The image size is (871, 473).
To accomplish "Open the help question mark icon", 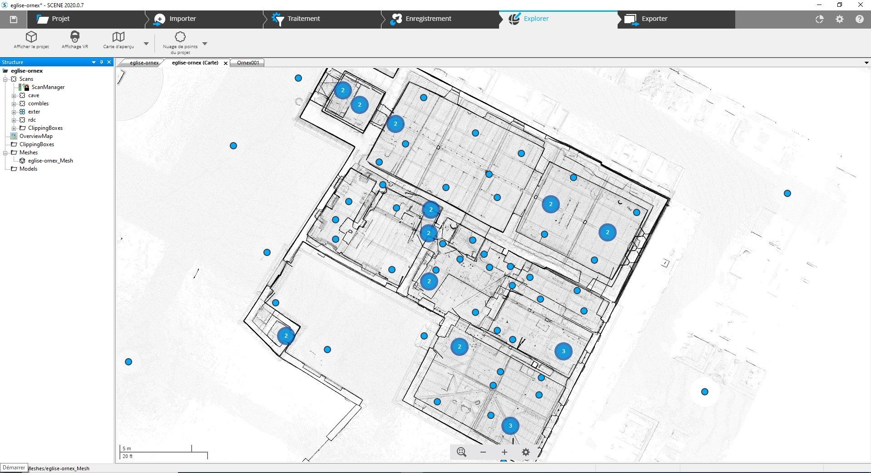I will point(859,19).
